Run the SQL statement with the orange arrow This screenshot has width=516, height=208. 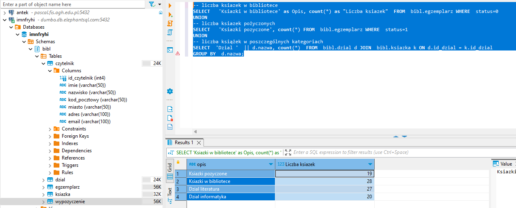pos(170,5)
